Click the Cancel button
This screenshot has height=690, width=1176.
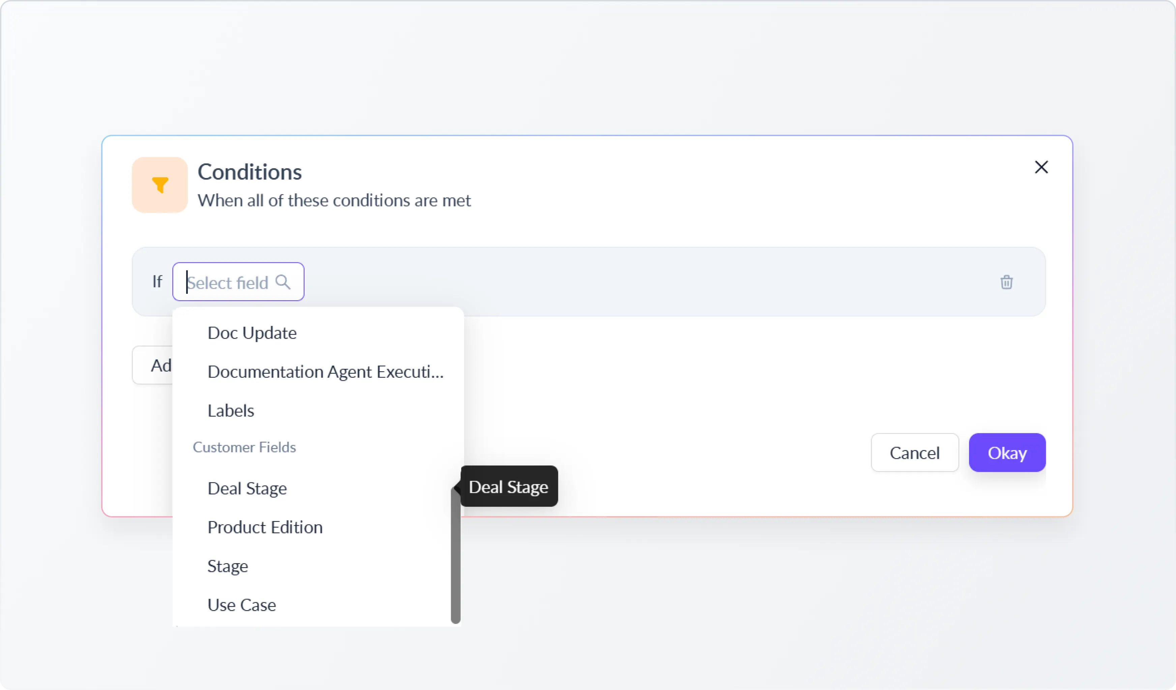(915, 452)
